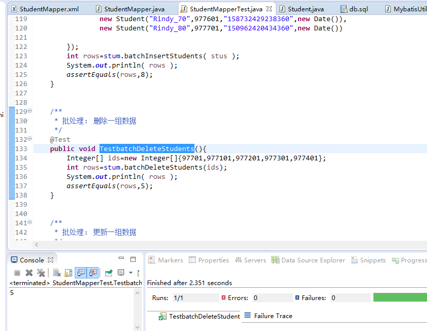Remove the launch with the single X icon

(29, 273)
